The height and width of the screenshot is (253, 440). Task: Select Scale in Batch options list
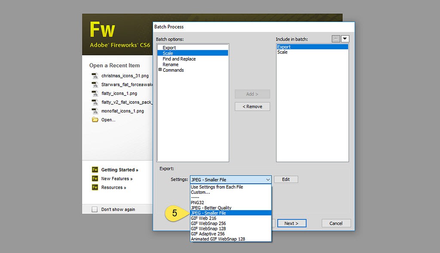pyautogui.click(x=192, y=53)
